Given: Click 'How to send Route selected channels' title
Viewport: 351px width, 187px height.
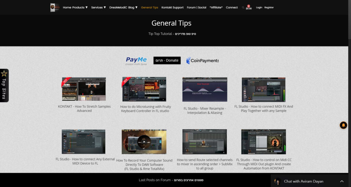Looking at the screenshot, I should point(205,164).
